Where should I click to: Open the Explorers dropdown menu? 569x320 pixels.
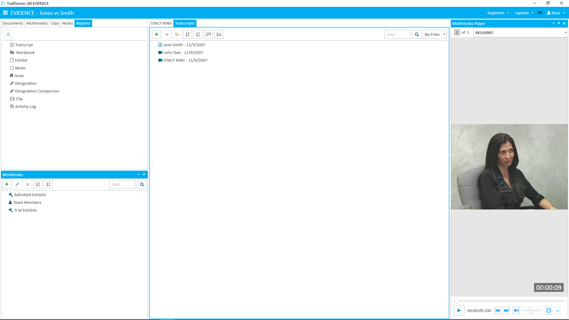[x=498, y=13]
